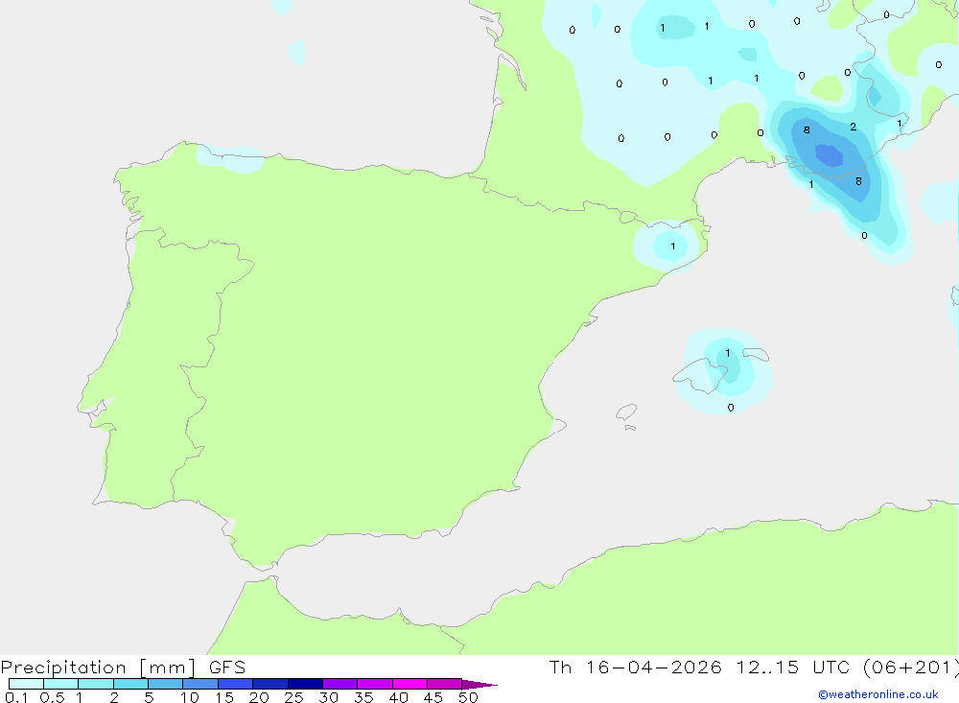Click the '30' legend scale label
Screen dimensions: 959x703
click(x=328, y=697)
